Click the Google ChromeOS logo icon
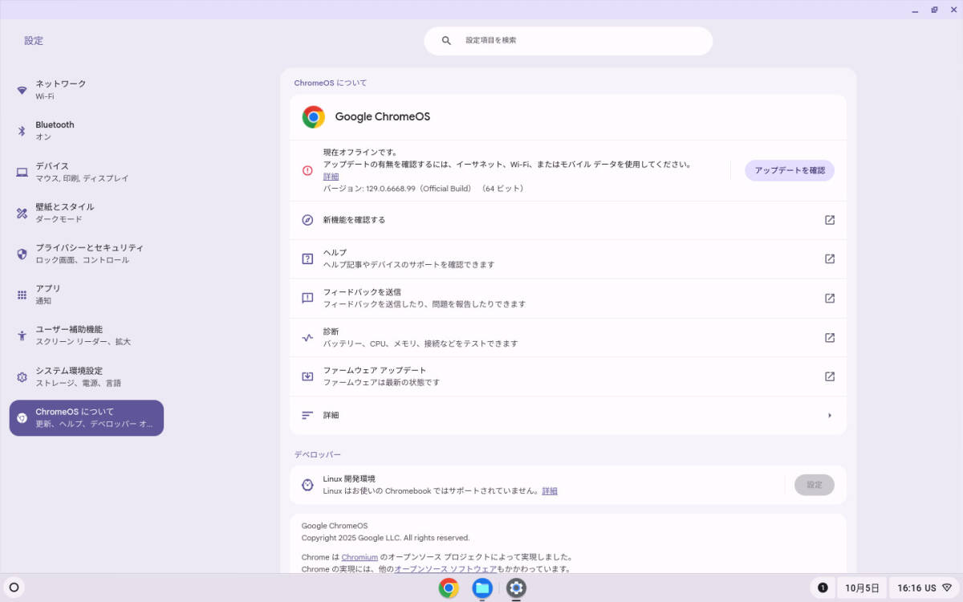This screenshot has width=963, height=602. point(313,116)
